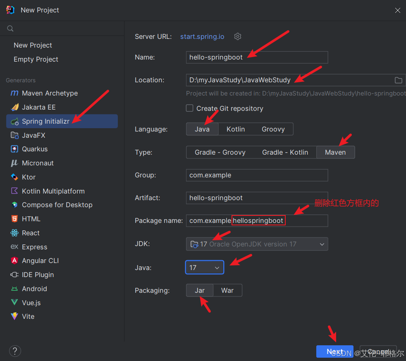
Task: Click the Micronaut mu icon
Action: pos(14,163)
